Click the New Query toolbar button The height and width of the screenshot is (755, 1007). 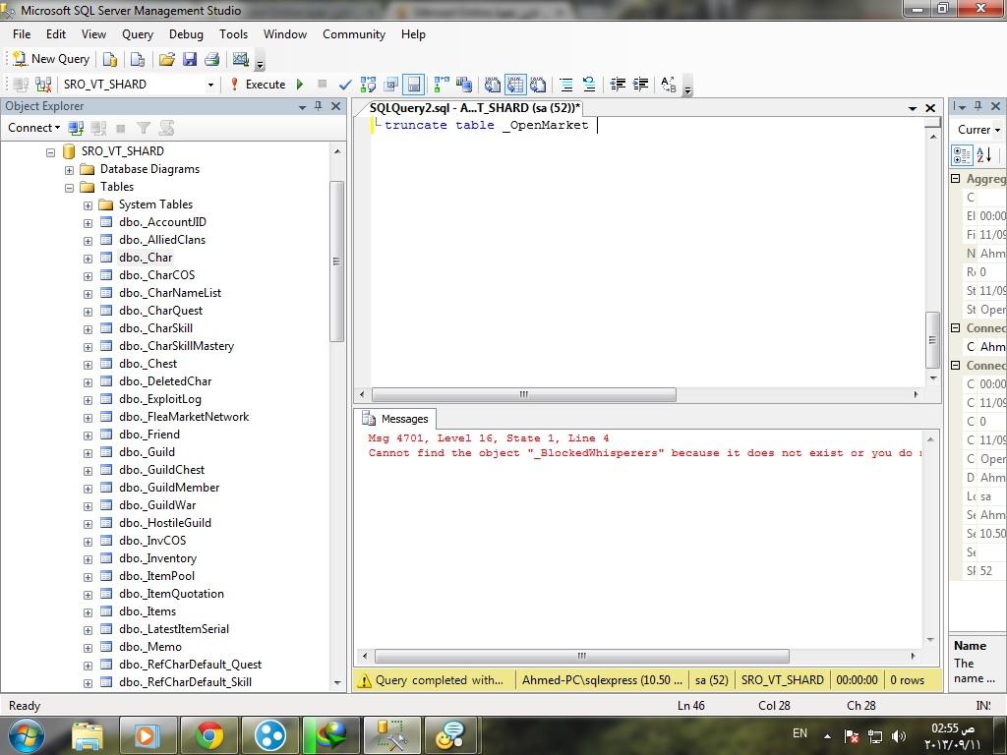pos(51,59)
